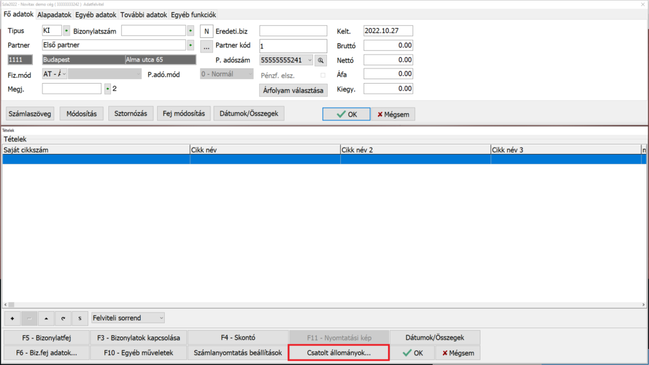Click the Árfolyam választása button

pyautogui.click(x=293, y=90)
